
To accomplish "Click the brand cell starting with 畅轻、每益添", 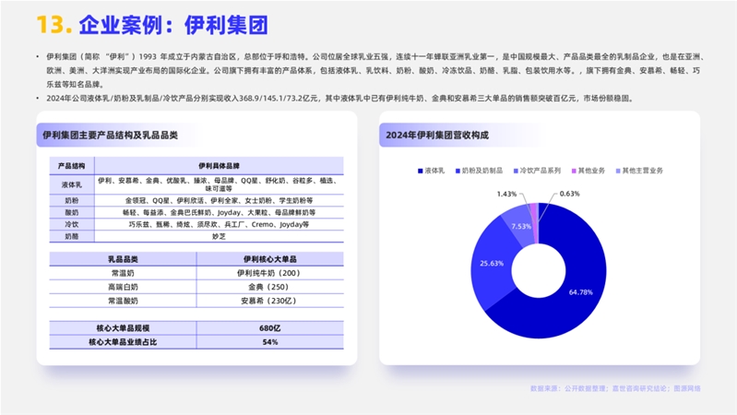I will (219, 212).
